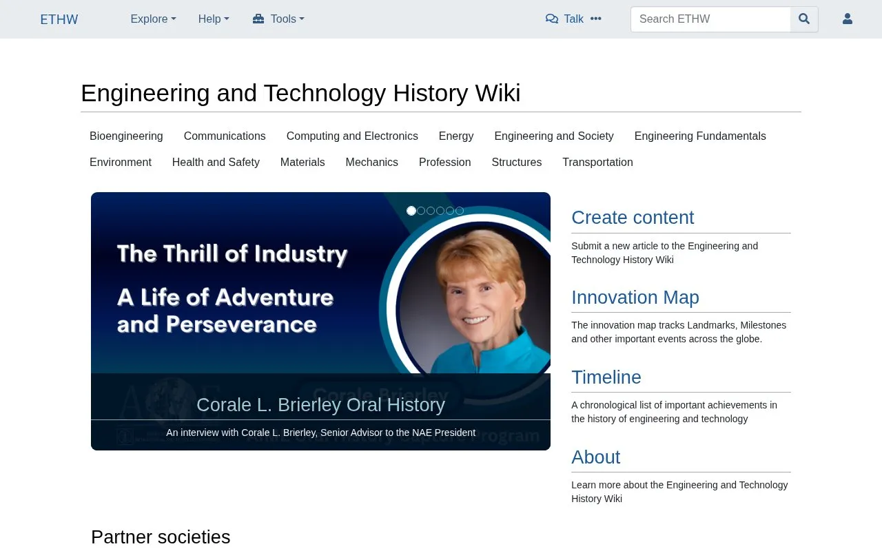Focus the Search ETHW field
The height and width of the screenshot is (551, 882).
click(710, 19)
